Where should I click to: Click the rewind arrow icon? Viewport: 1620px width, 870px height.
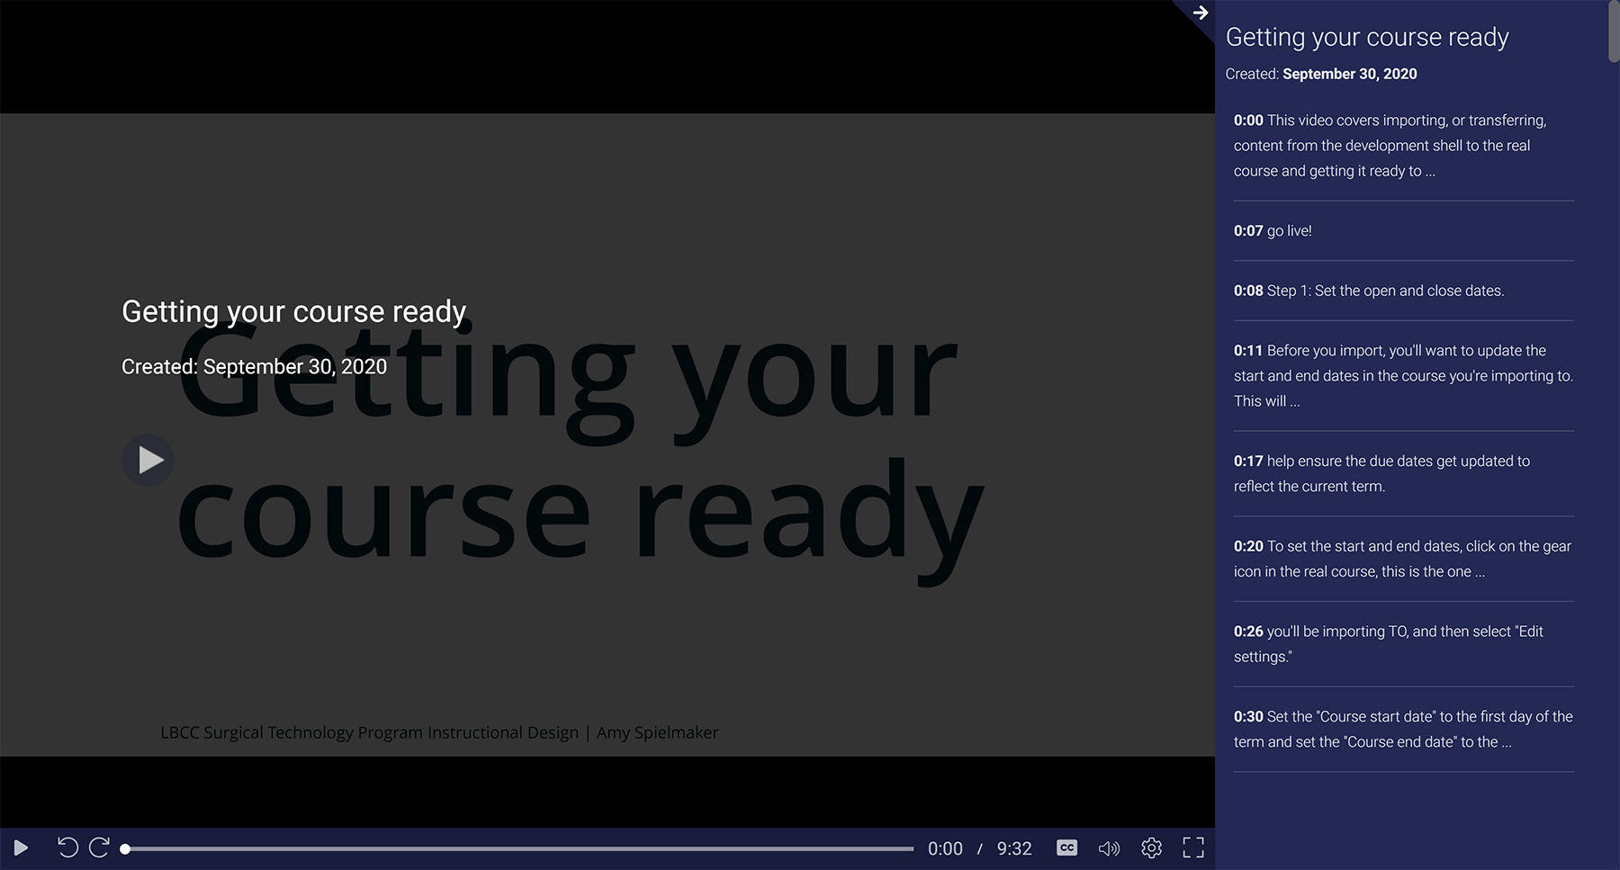pos(67,848)
